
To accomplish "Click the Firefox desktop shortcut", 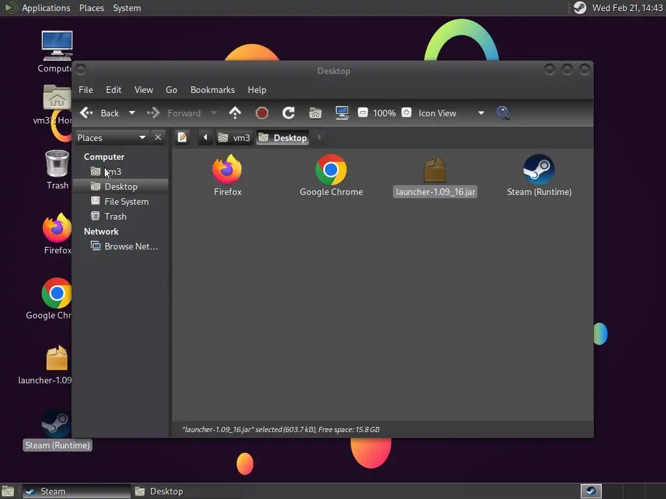I will 57,234.
